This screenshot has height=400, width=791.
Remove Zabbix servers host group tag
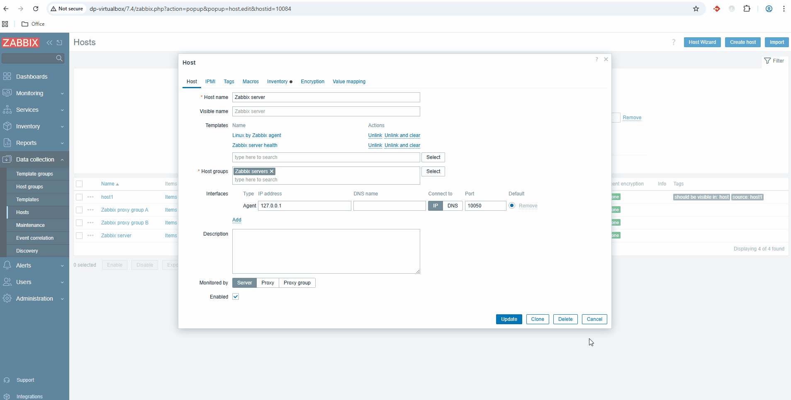[272, 171]
